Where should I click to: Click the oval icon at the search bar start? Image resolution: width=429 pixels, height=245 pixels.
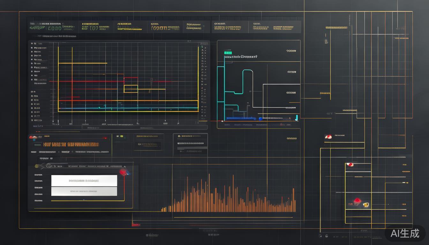coord(49,166)
